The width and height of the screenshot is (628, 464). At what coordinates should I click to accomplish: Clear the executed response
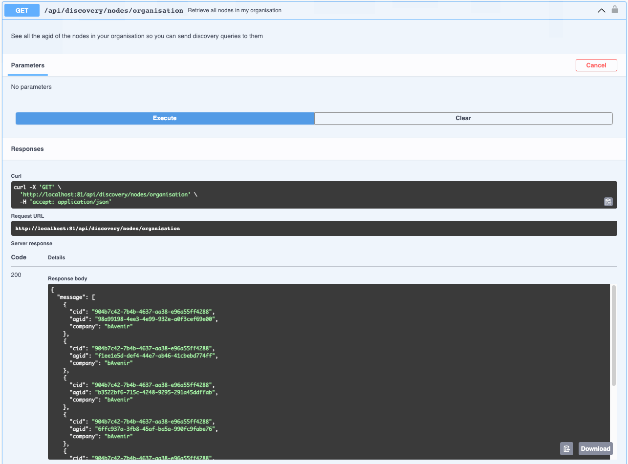463,118
